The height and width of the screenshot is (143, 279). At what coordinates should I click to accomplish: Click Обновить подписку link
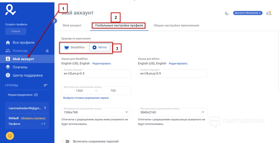(x=33, y=118)
